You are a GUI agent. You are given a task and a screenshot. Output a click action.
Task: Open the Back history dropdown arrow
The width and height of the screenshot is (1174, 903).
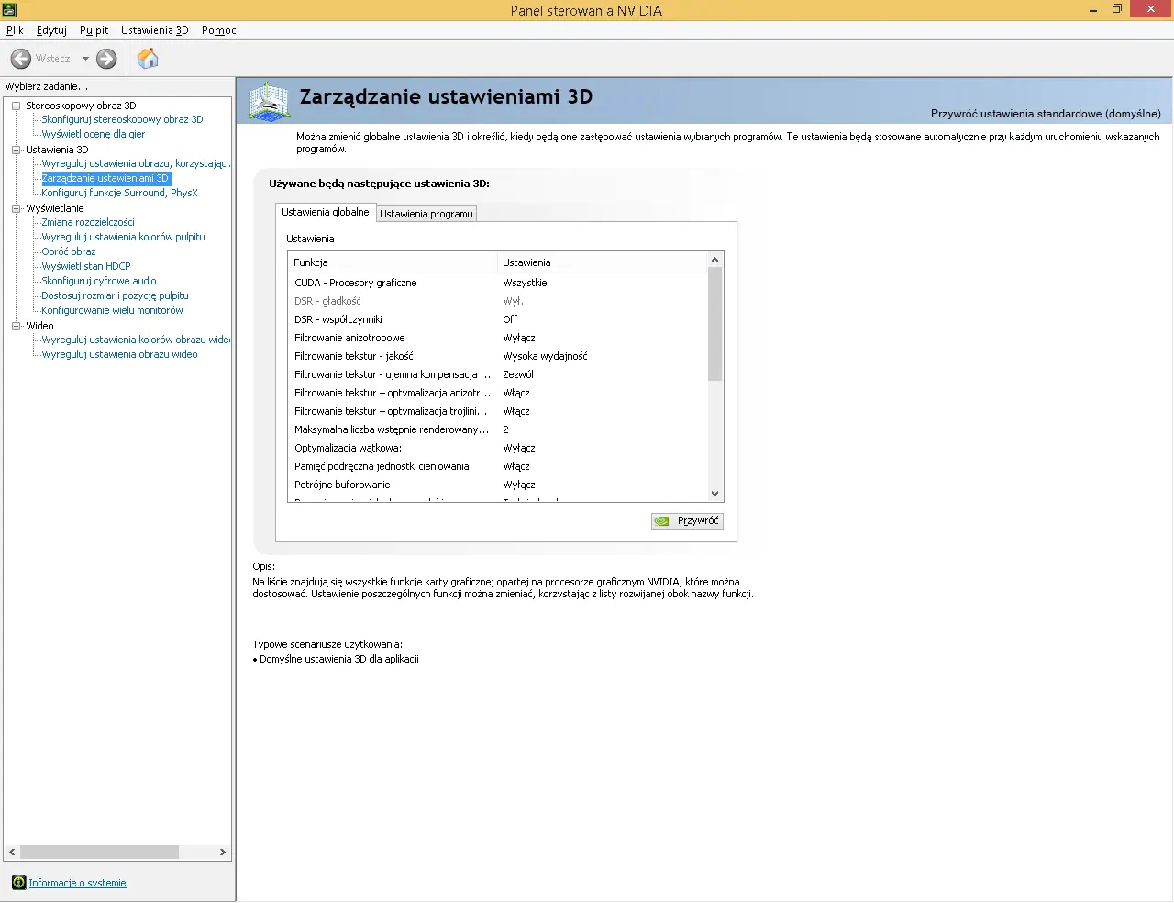pyautogui.click(x=85, y=59)
